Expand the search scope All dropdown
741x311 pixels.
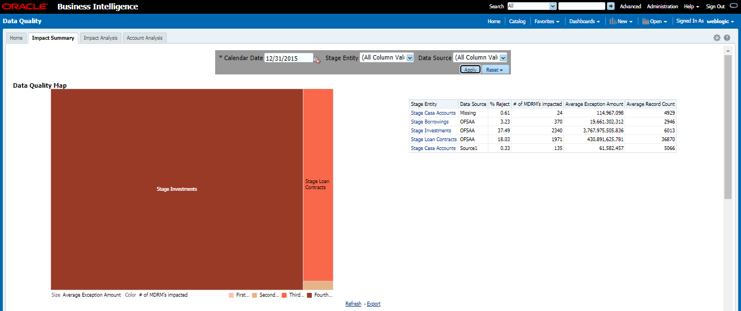[x=553, y=6]
